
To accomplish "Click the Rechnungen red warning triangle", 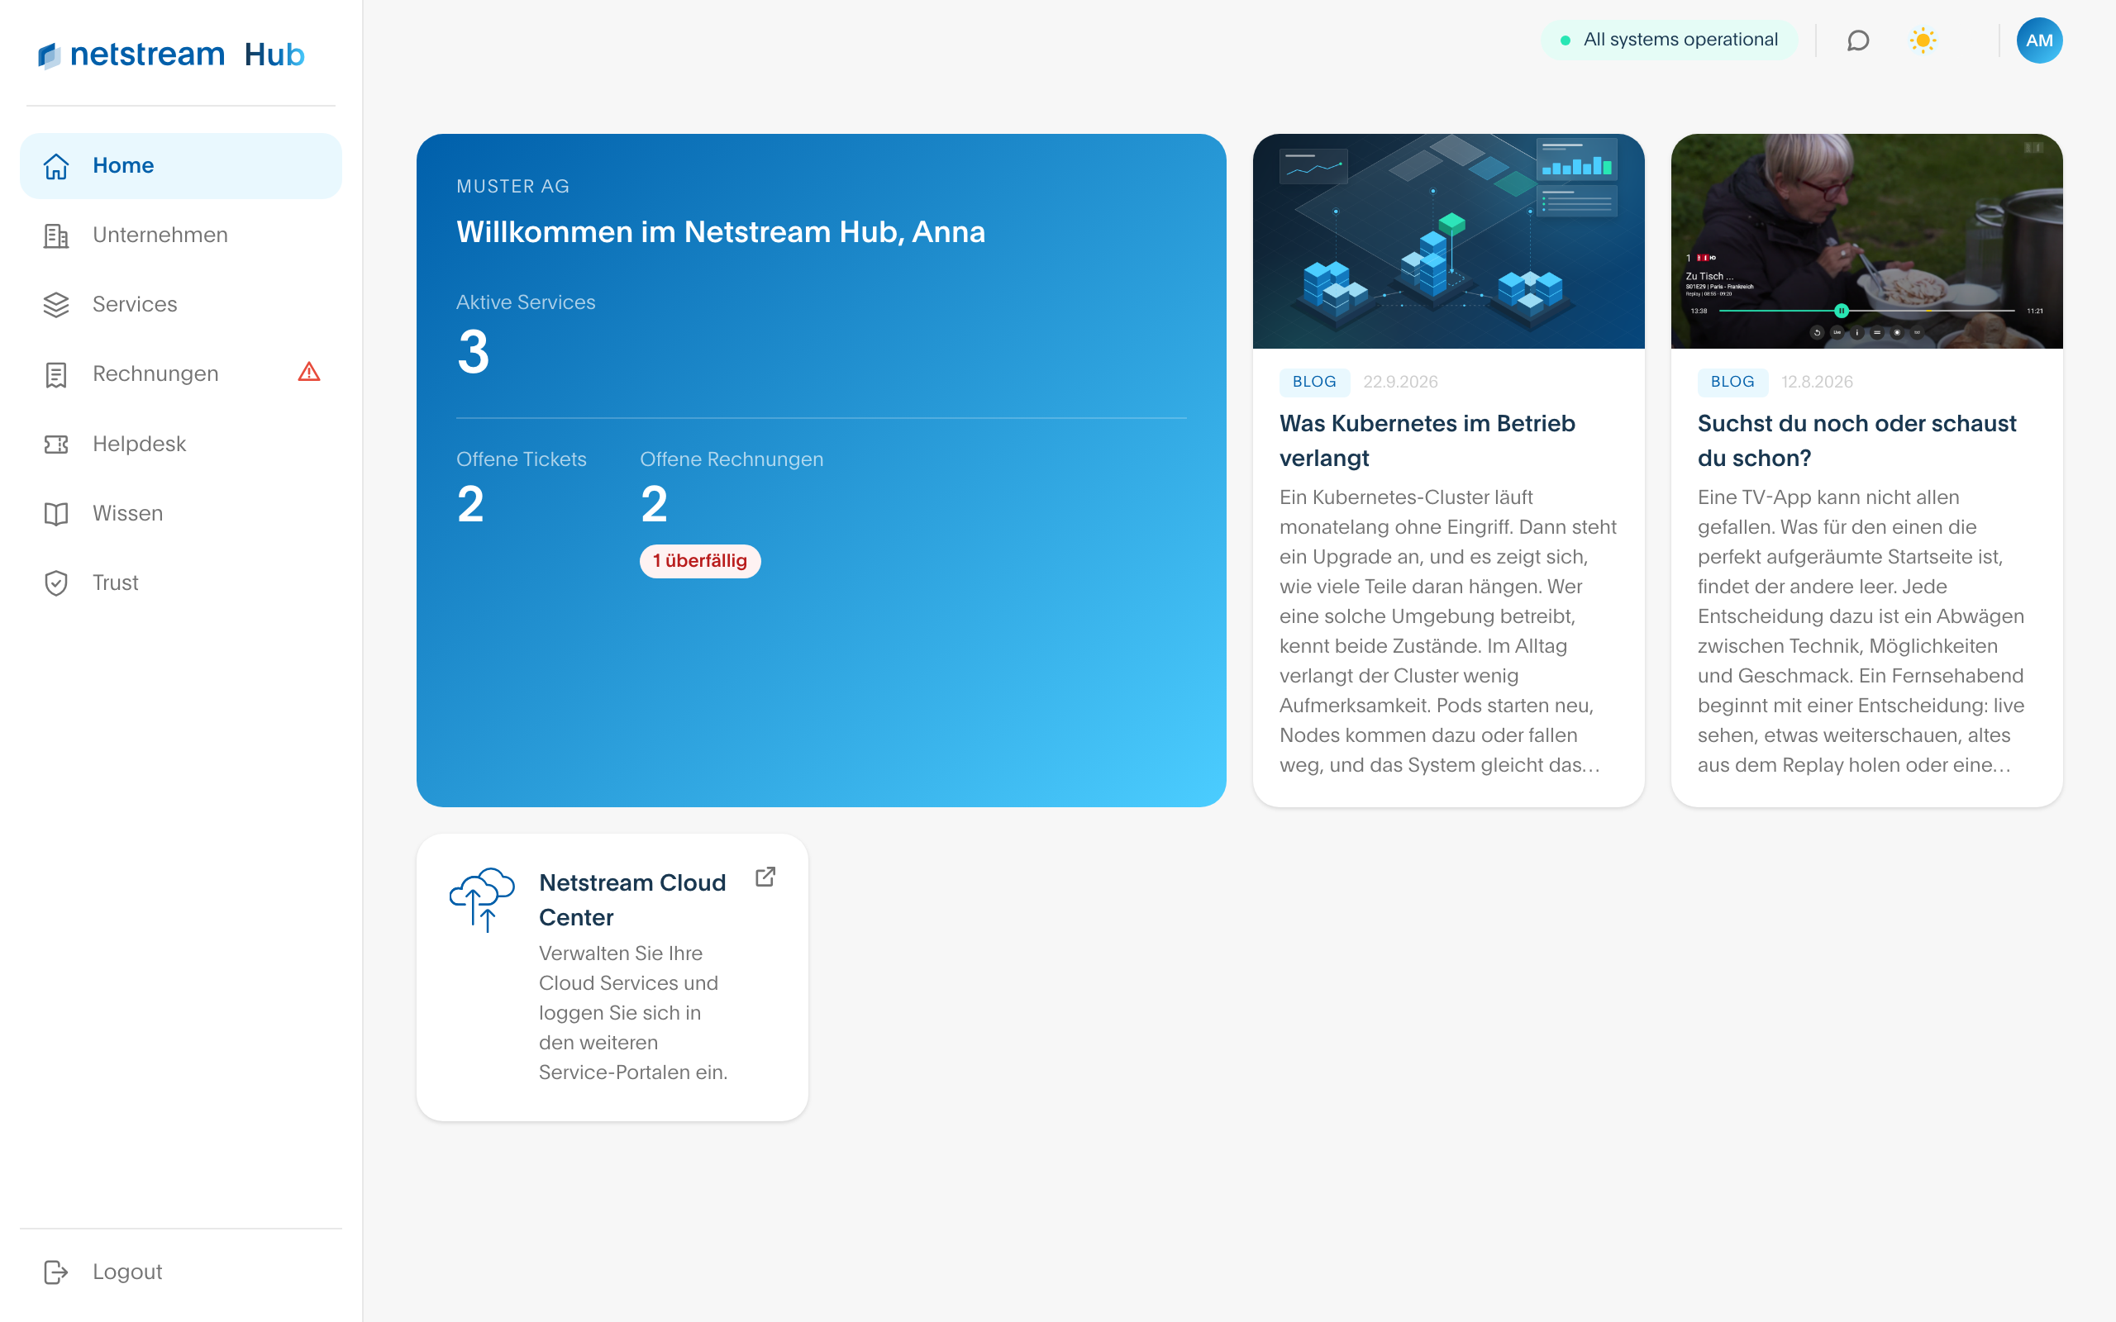I will coord(308,373).
